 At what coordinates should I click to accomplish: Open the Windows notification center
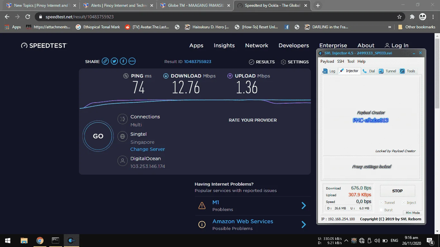[430, 241]
